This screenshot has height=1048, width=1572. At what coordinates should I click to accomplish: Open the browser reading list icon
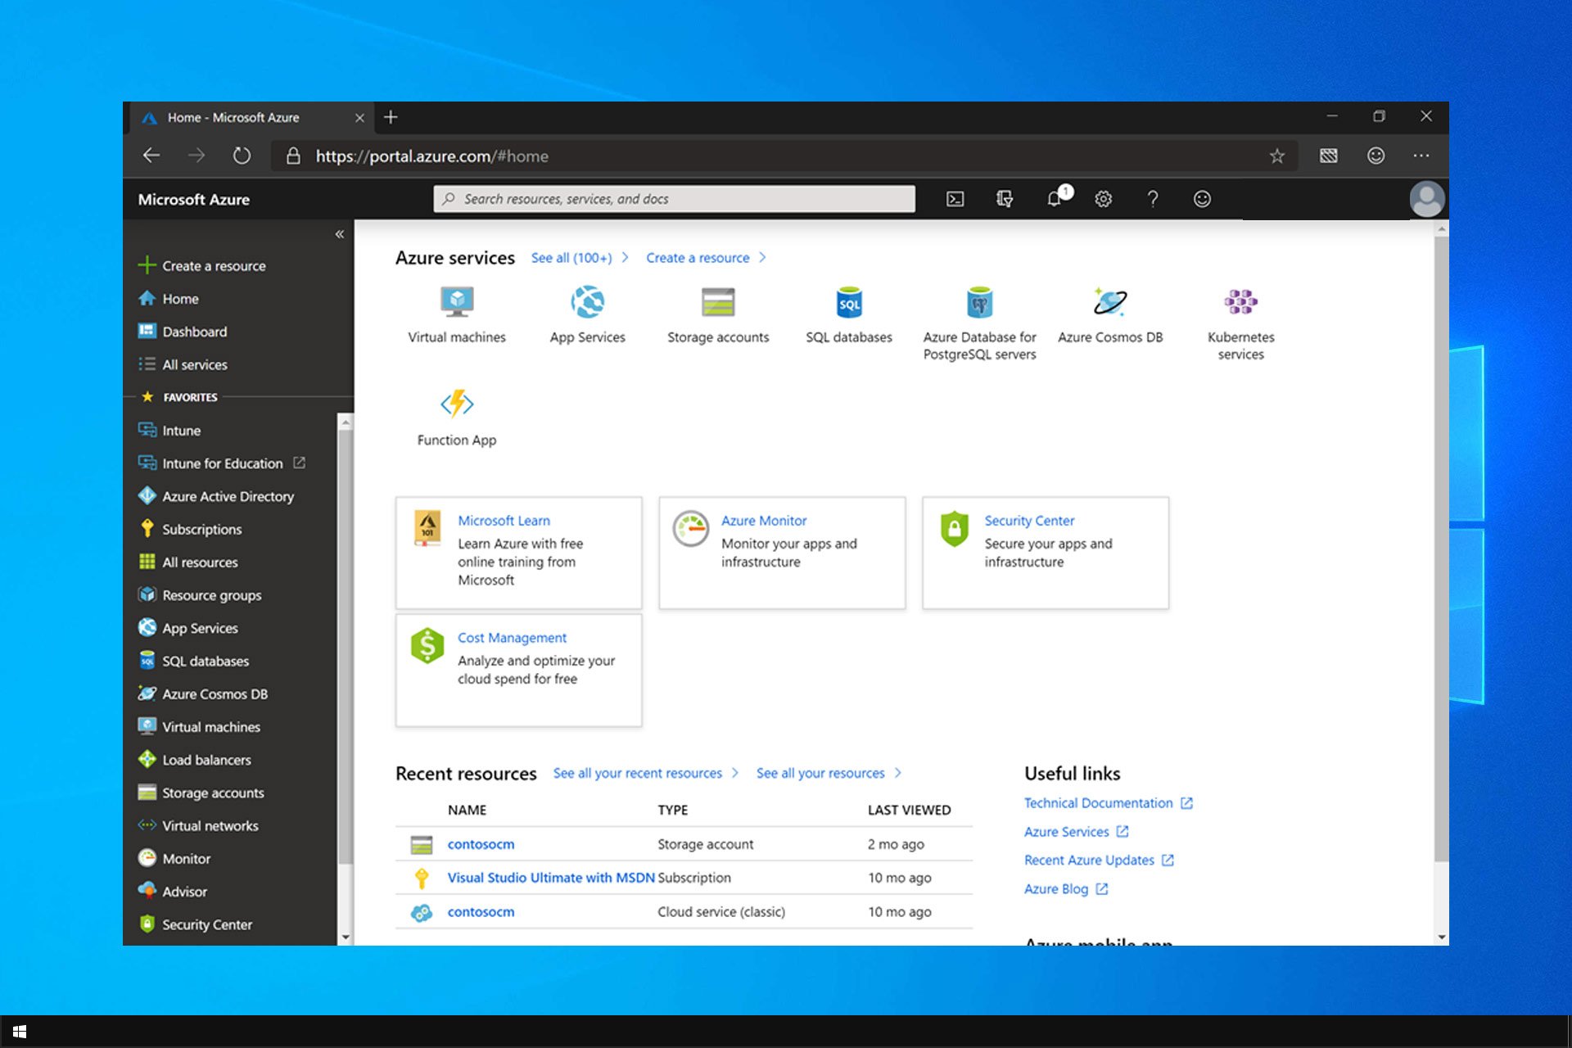(x=1329, y=156)
